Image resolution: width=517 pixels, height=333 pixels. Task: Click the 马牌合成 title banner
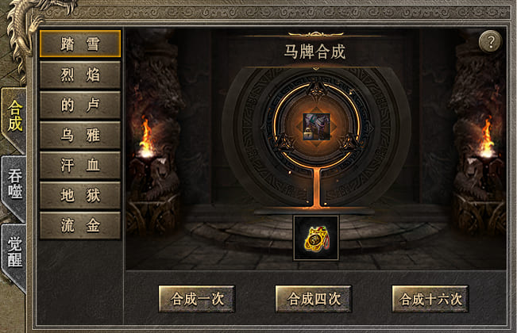[x=314, y=52]
